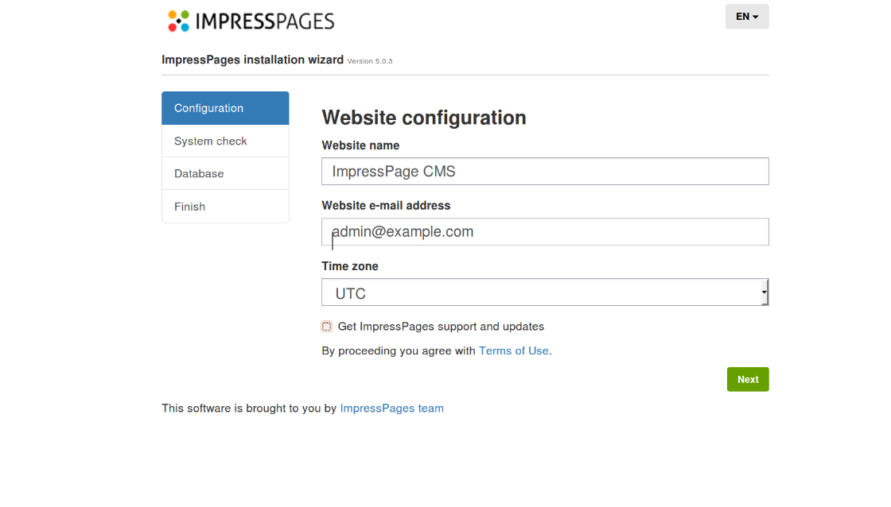Click the dropdown arrow beside EN

tap(757, 16)
